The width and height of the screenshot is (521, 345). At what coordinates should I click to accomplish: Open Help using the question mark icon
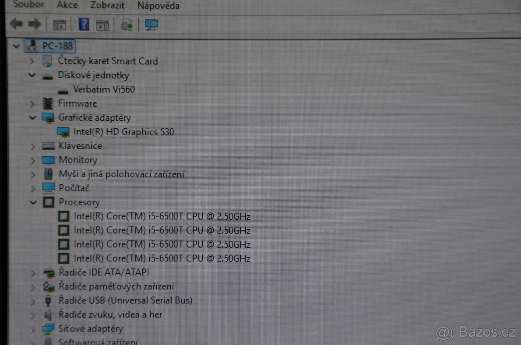coord(82,24)
